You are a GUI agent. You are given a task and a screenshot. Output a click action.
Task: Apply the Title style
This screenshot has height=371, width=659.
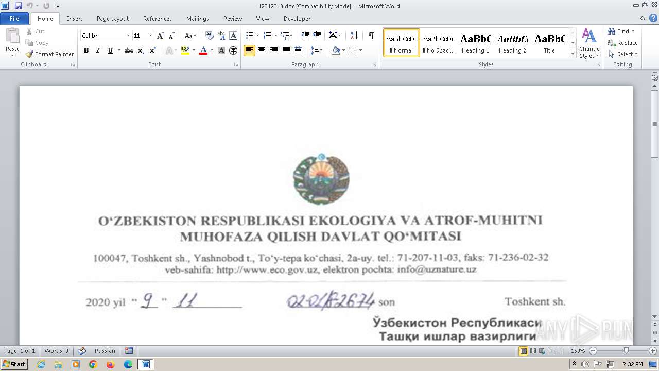549,43
